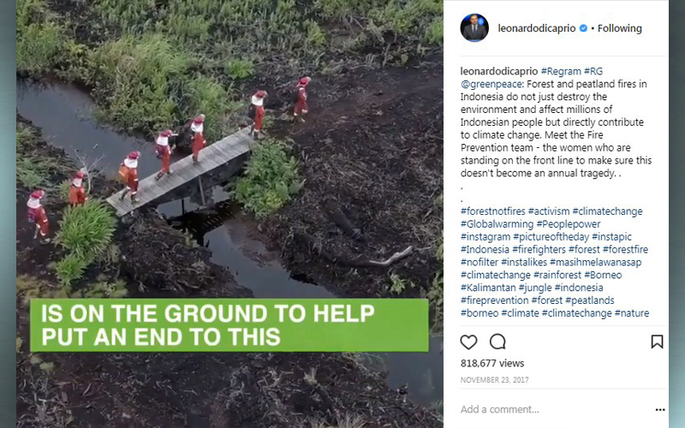Open the #forestnotfires hashtag
The height and width of the screenshot is (428, 685).
[493, 211]
